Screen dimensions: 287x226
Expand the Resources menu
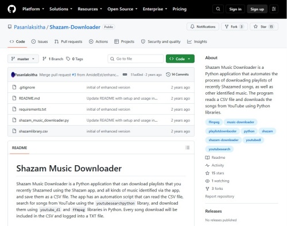[90, 9]
